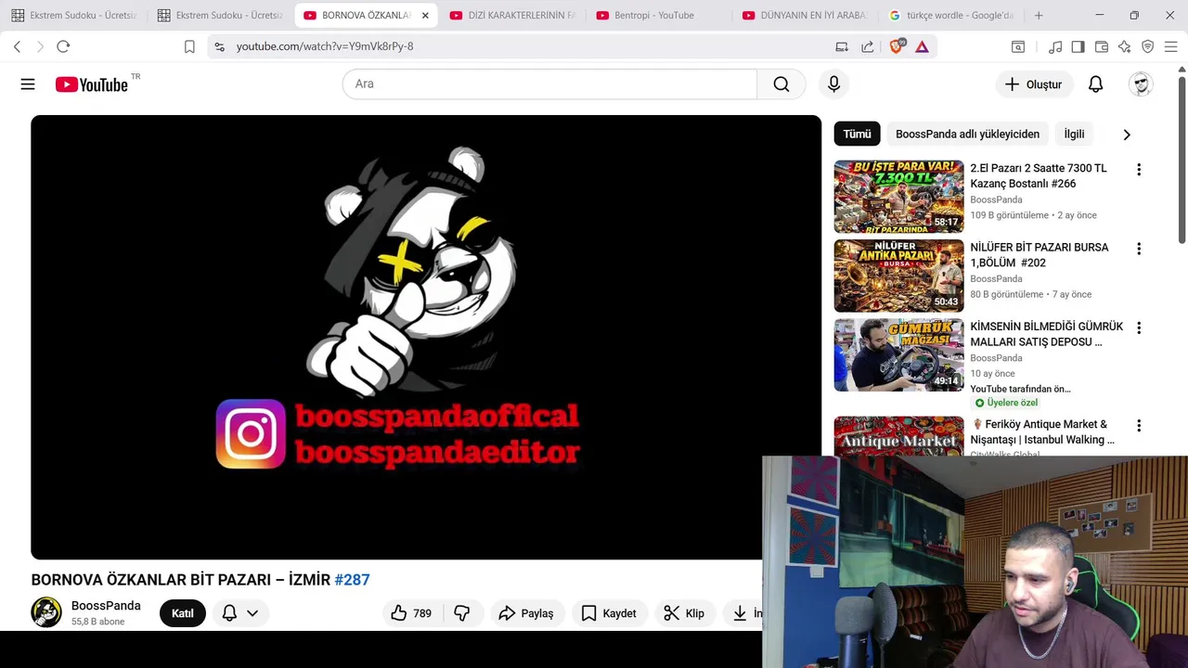Open options for NİLÜFER BİT PAZARI video

1139,249
